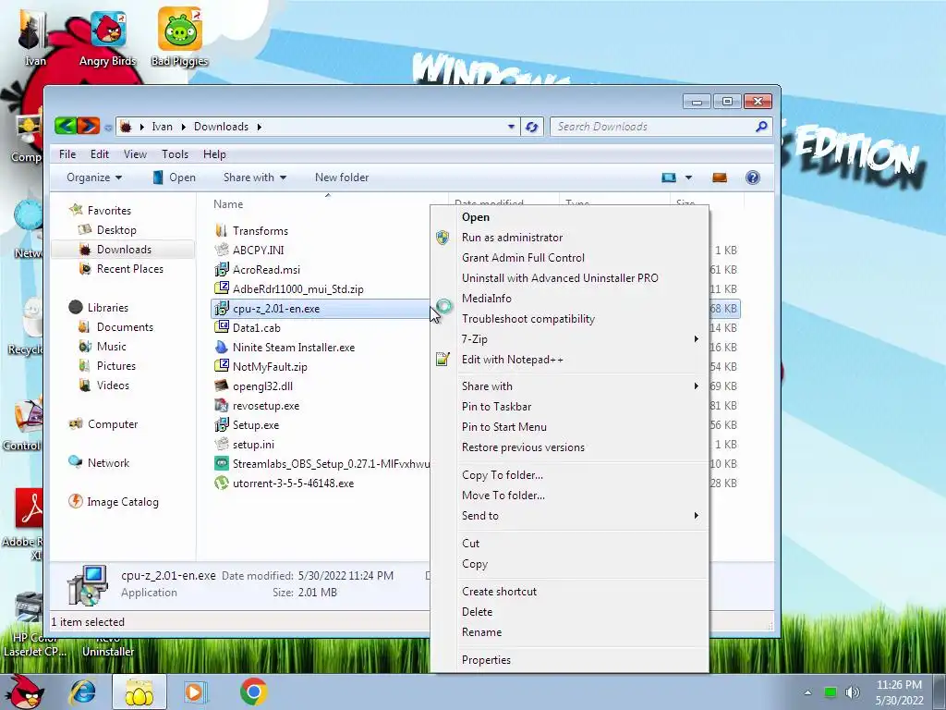946x710 pixels.
Task: Select the file AdbeRdr11000_mui_Std.zip
Action: point(298,288)
